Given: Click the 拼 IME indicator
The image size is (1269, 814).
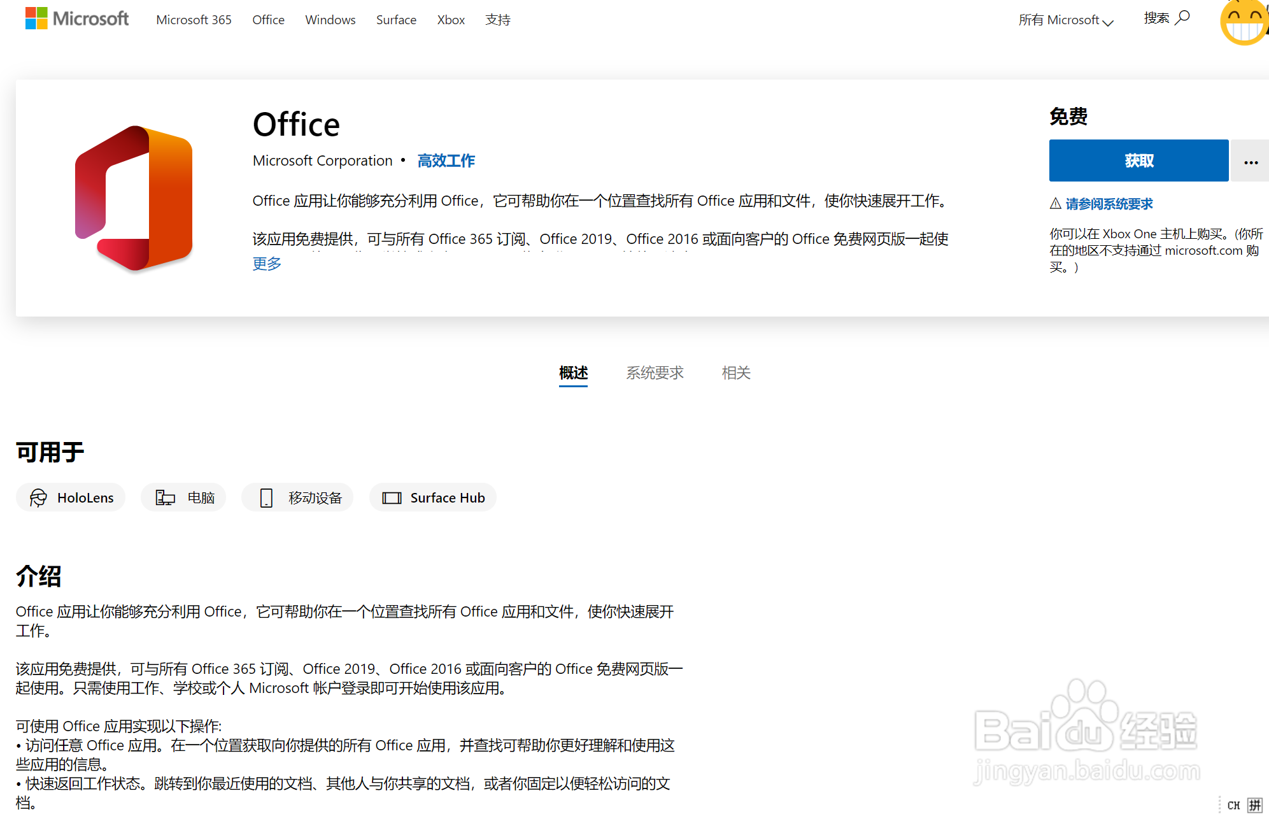Looking at the screenshot, I should click(x=1254, y=804).
